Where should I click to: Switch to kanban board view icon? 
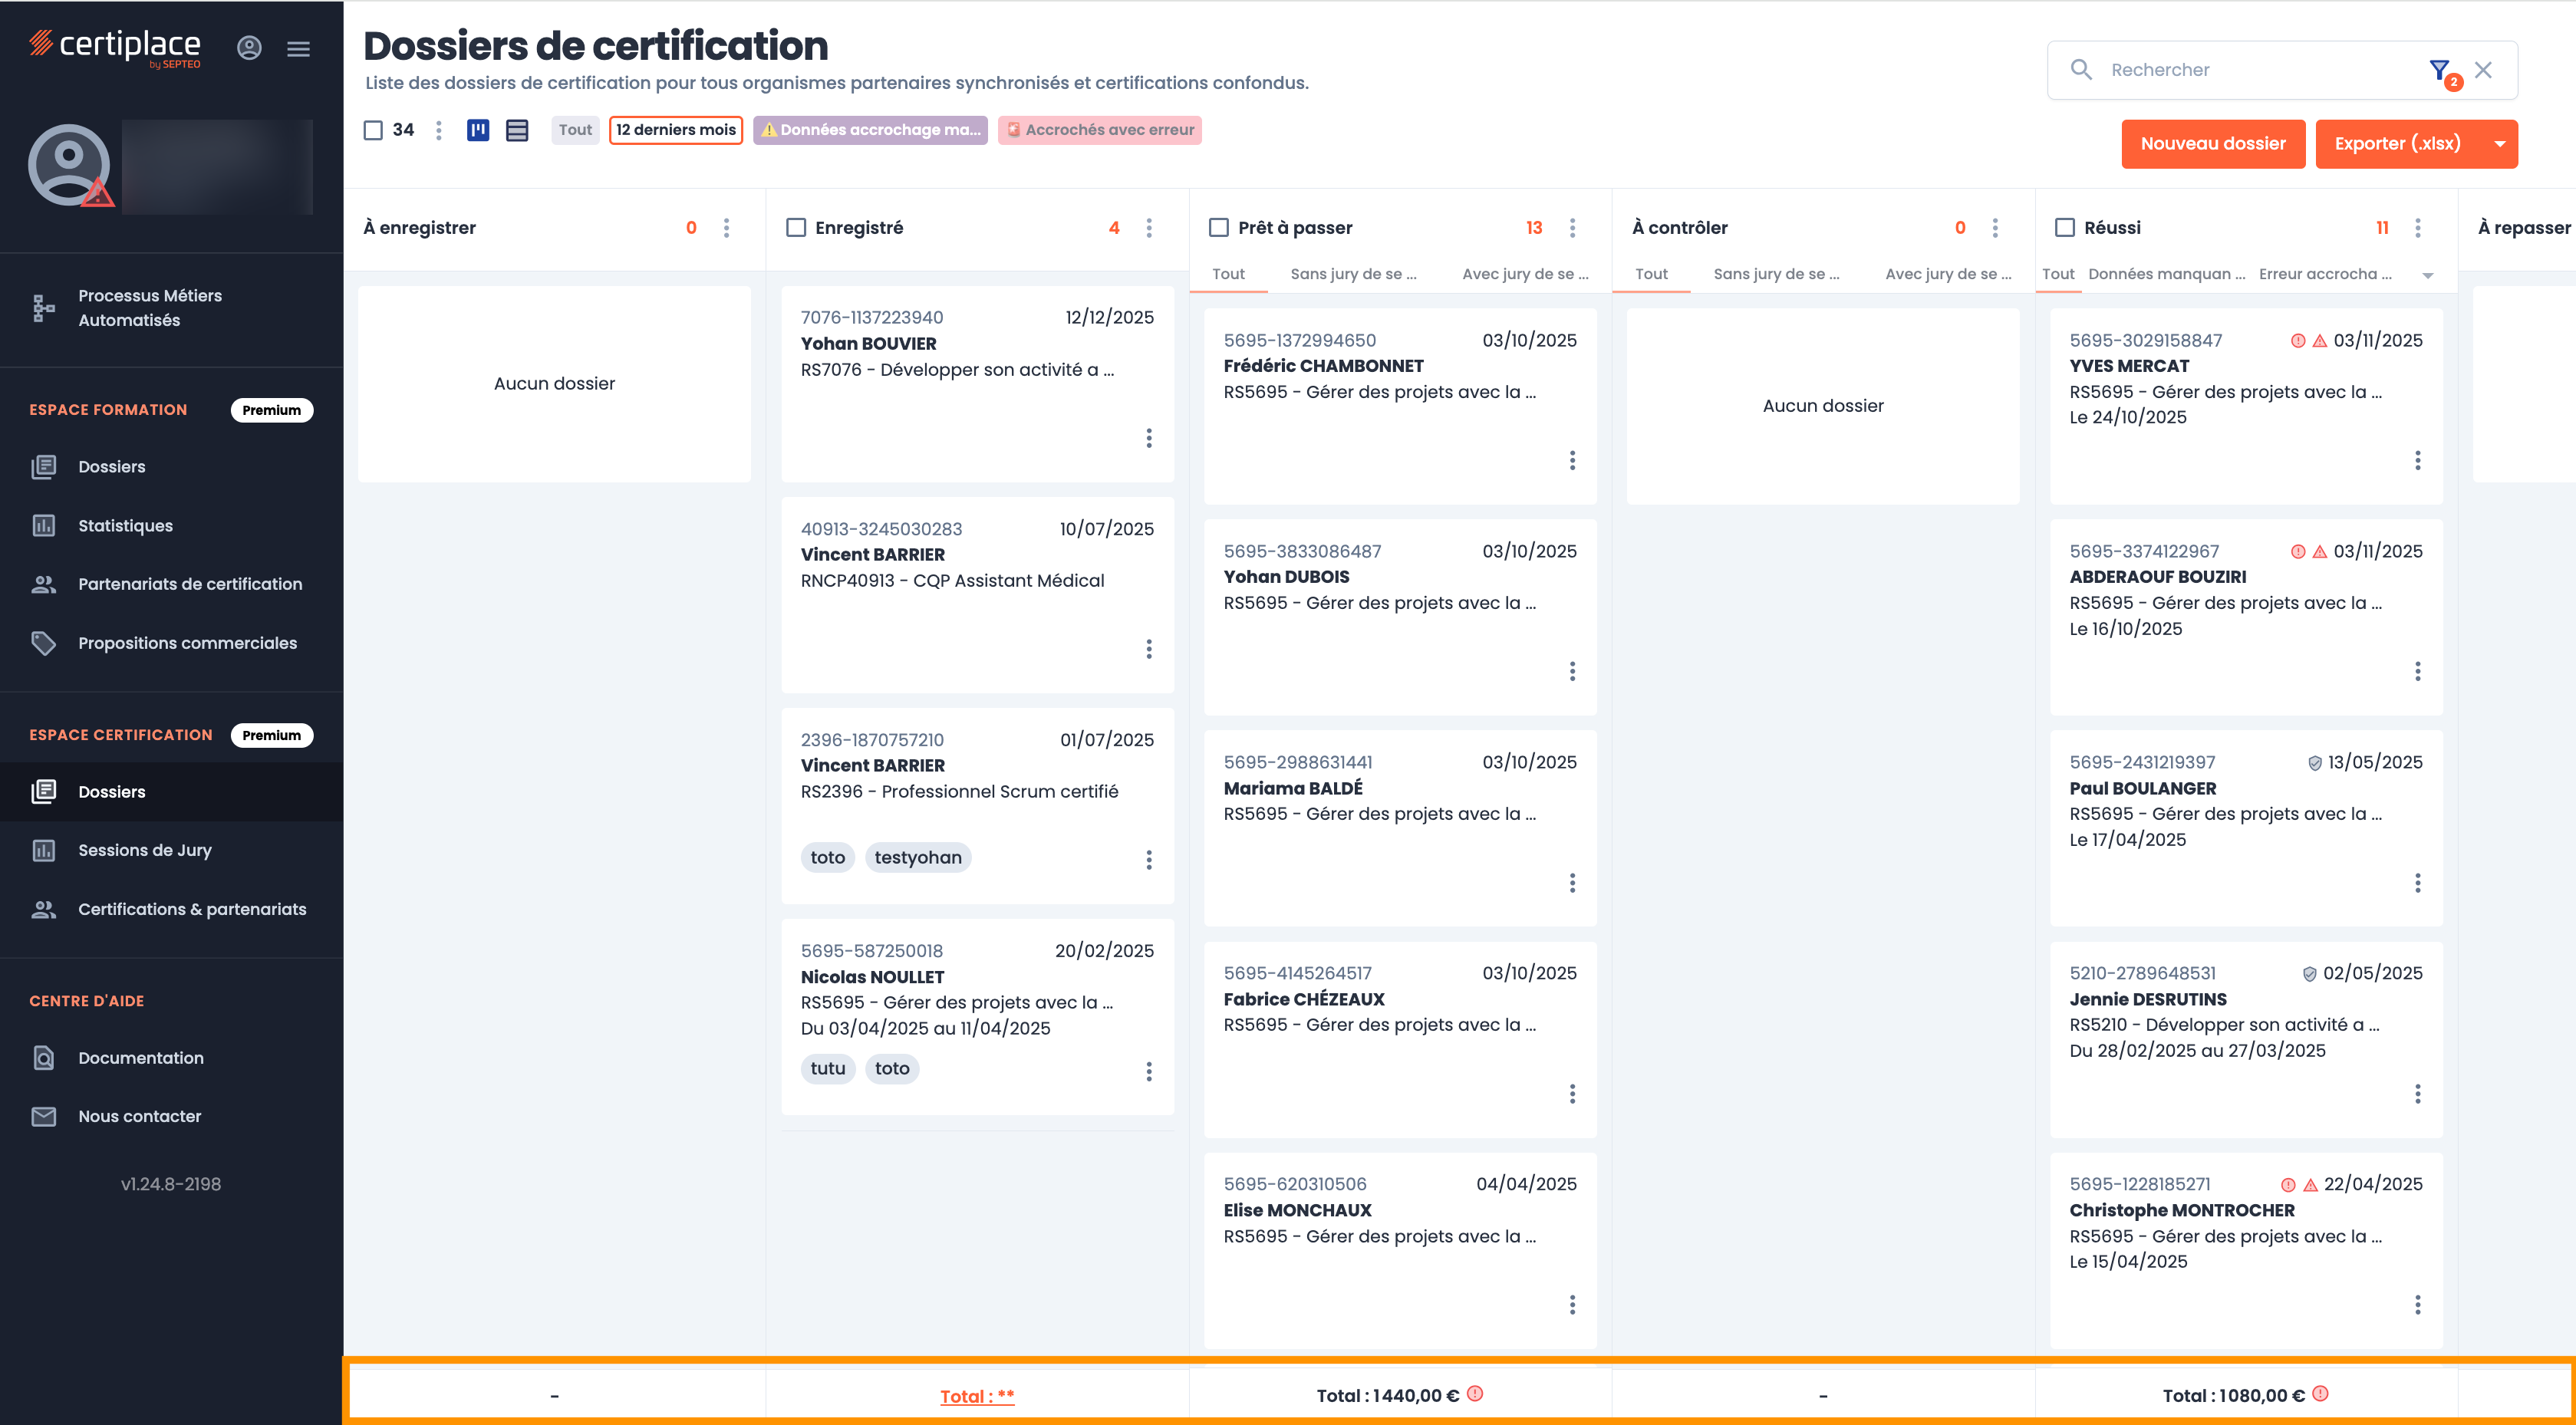pyautogui.click(x=478, y=130)
